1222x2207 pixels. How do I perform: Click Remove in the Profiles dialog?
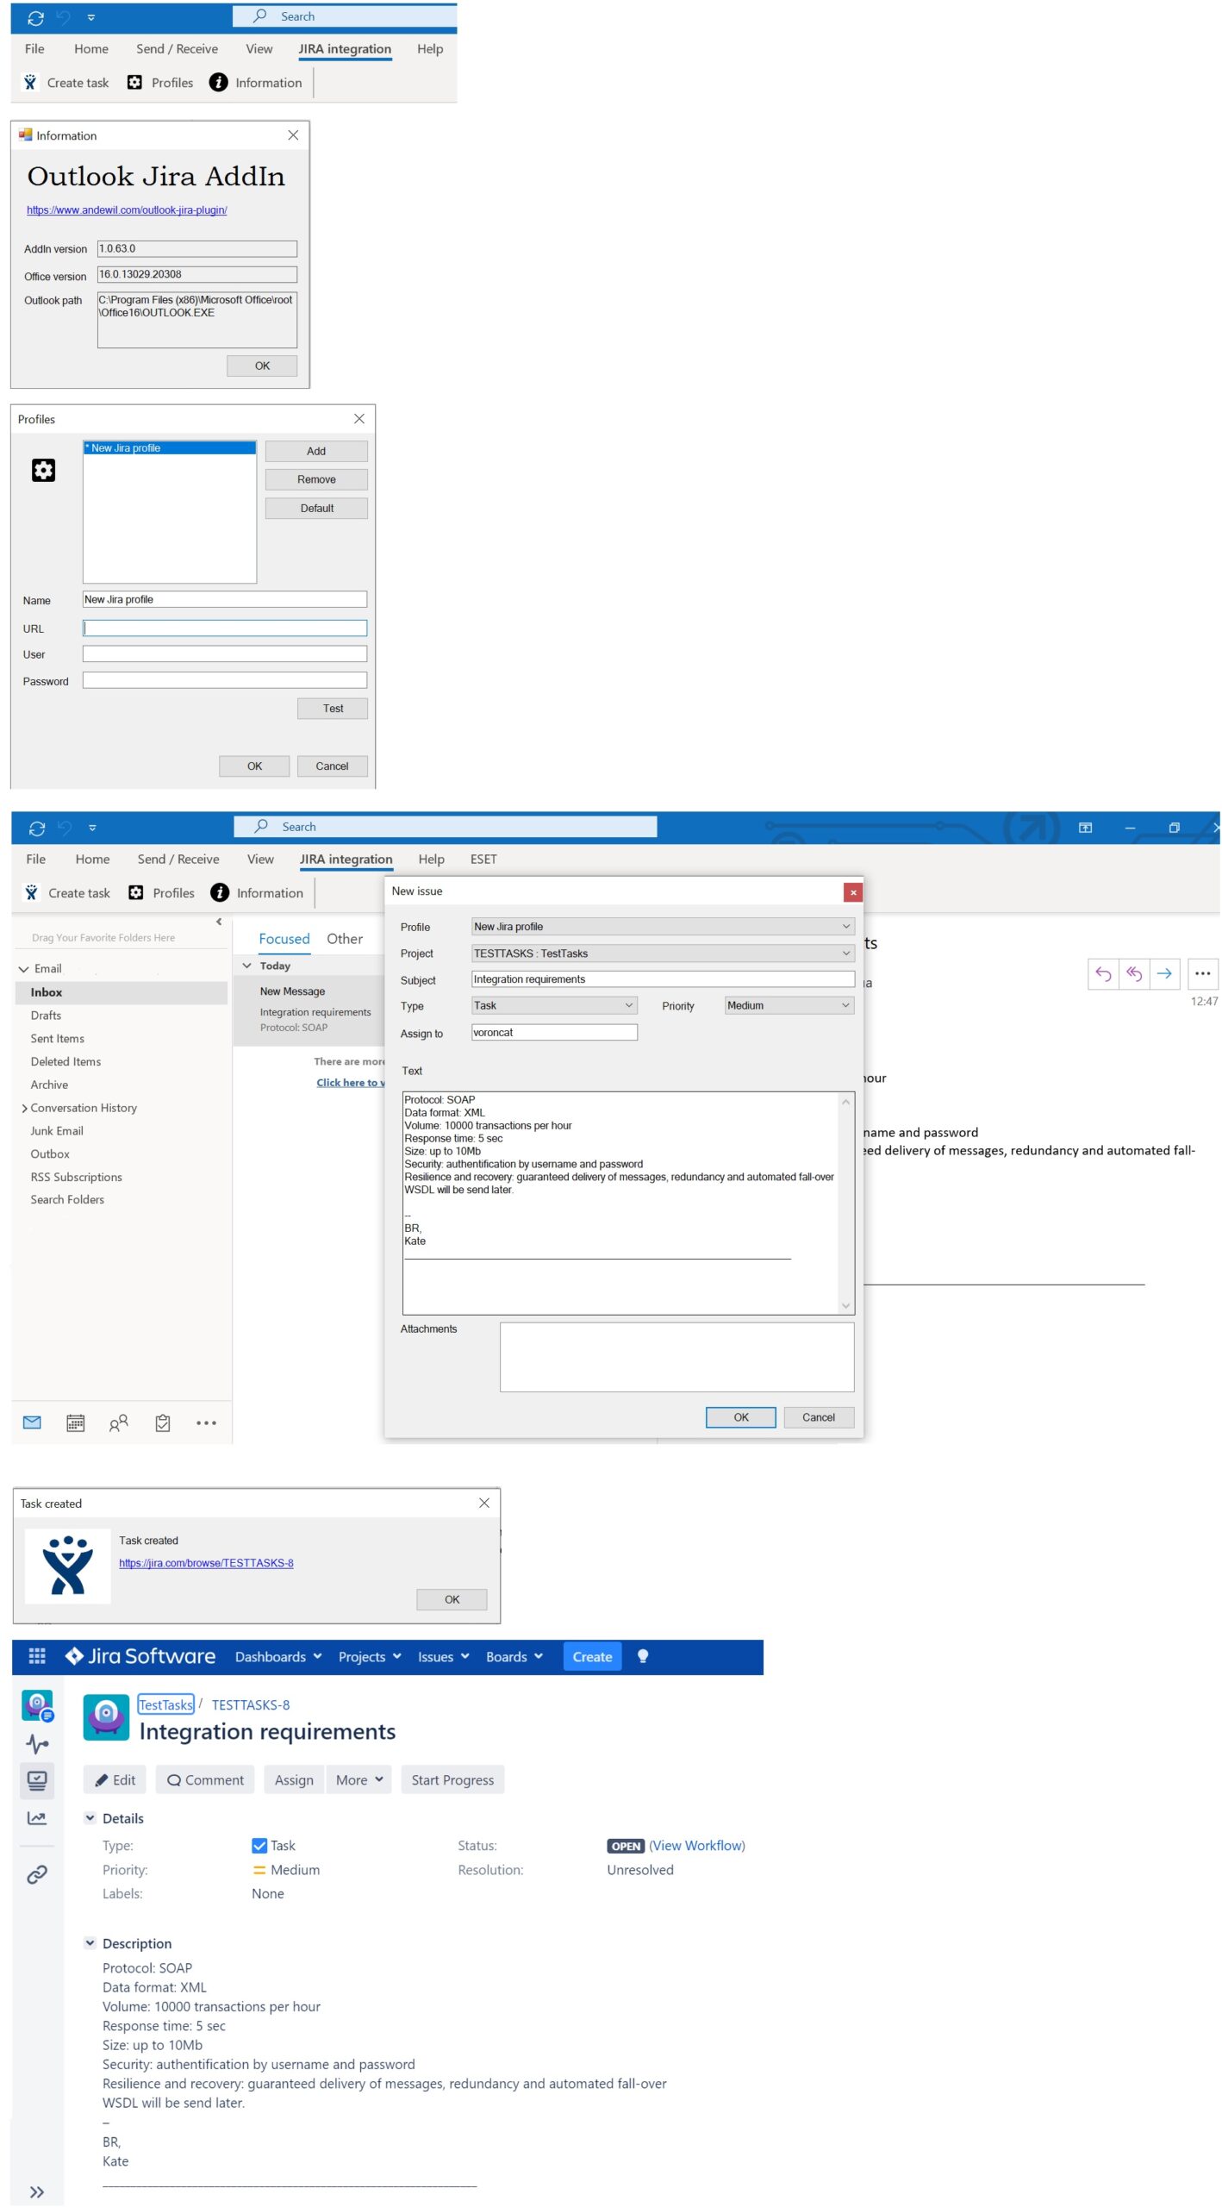click(316, 479)
